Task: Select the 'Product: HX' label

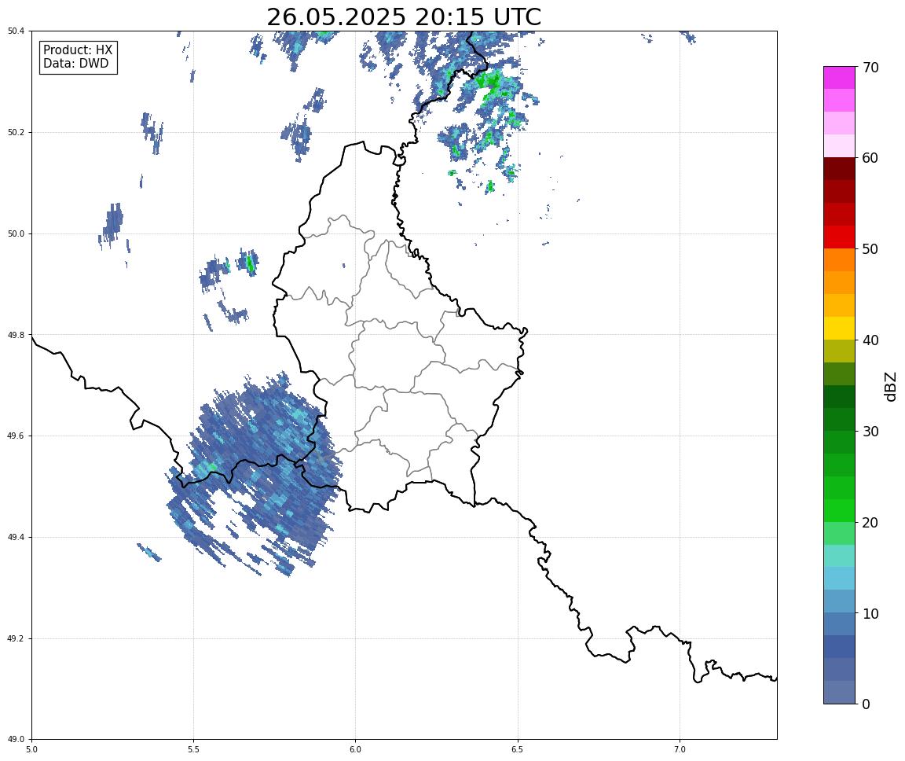Action: (x=78, y=50)
